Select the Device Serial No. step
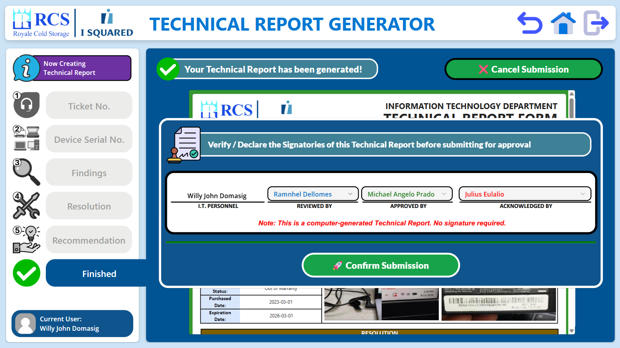Screen dimensions: 620x348 (89, 138)
